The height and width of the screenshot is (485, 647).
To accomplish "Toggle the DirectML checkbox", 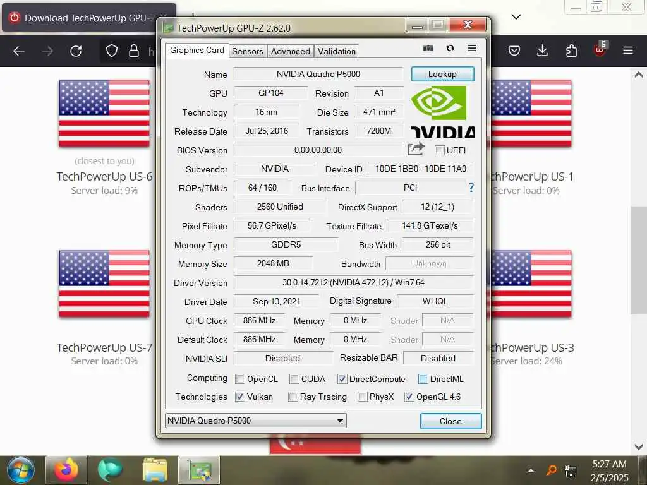I will click(423, 379).
